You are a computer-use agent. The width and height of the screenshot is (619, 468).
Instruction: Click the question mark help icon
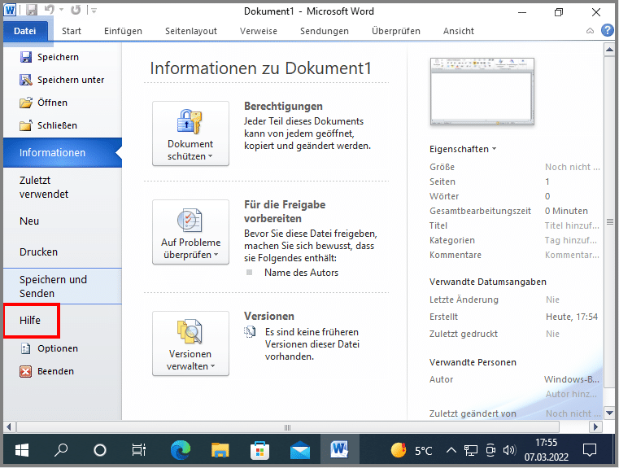pos(607,31)
